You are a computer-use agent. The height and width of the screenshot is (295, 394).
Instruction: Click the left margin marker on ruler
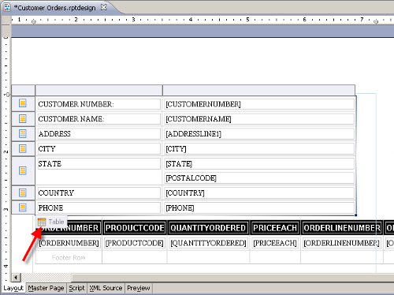[x=34, y=22]
